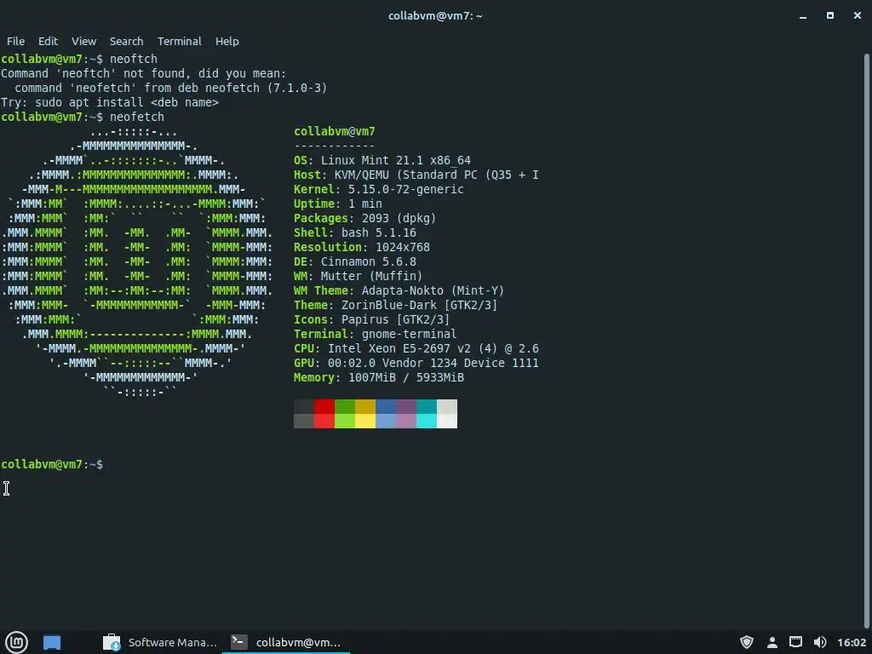Click the 'GPU: 00:02.0 Vendor 1234' line
The width and height of the screenshot is (872, 654).
[x=416, y=363]
